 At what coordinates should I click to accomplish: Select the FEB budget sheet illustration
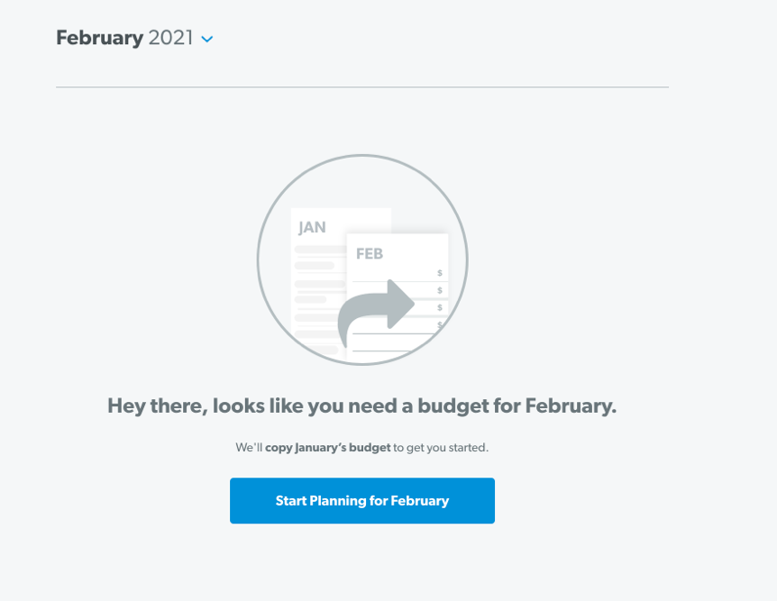[398, 296]
